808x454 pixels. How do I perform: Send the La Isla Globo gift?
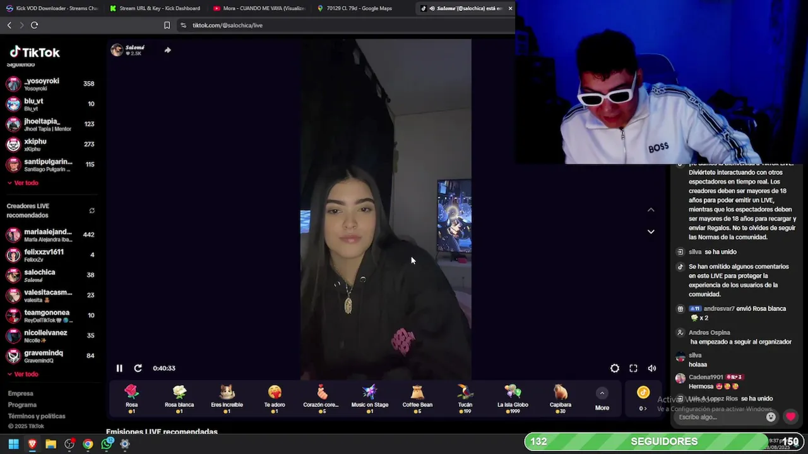513,399
